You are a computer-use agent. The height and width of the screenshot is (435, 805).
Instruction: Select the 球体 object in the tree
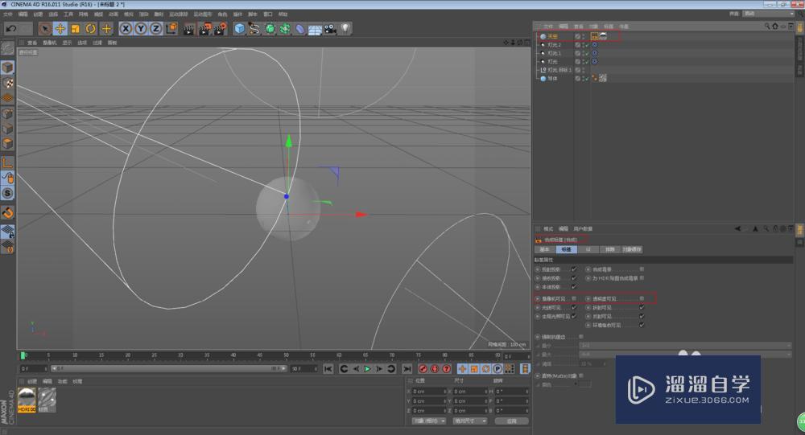click(x=552, y=79)
